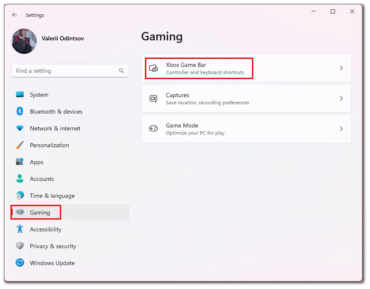Expand Xbox Game Bar with its chevron
This screenshot has height=289, width=370.
tap(341, 68)
